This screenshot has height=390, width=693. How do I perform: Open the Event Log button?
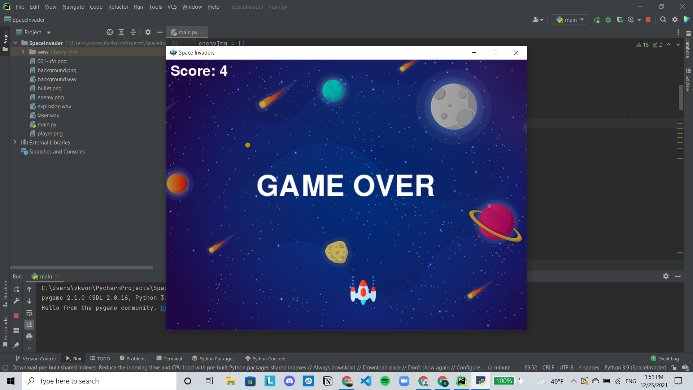pos(664,359)
